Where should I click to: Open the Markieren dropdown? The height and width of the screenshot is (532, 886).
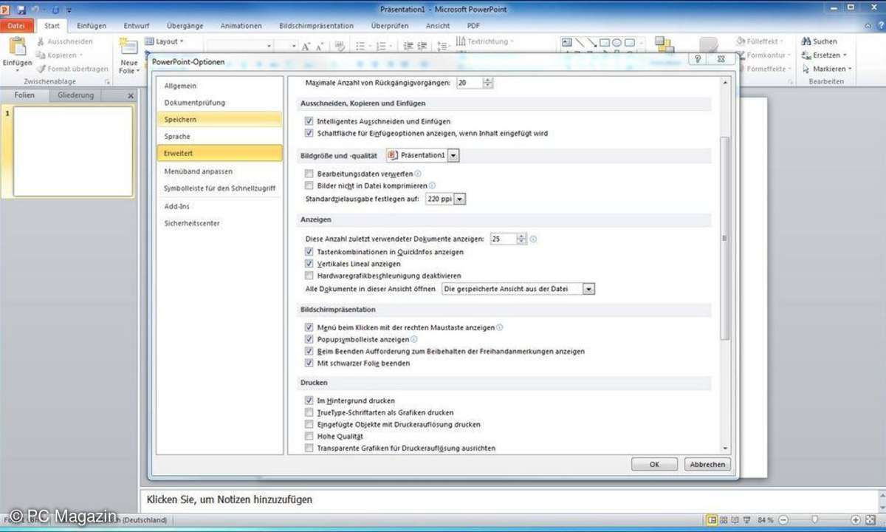pyautogui.click(x=850, y=69)
